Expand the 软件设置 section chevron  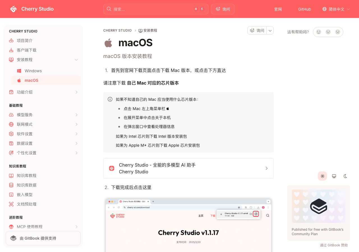[x=76, y=134]
